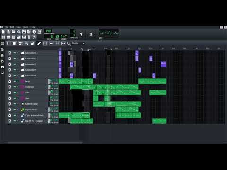The image size is (227, 170).
Task: Mute the Evil Bit Invader track
Action: point(15,104)
